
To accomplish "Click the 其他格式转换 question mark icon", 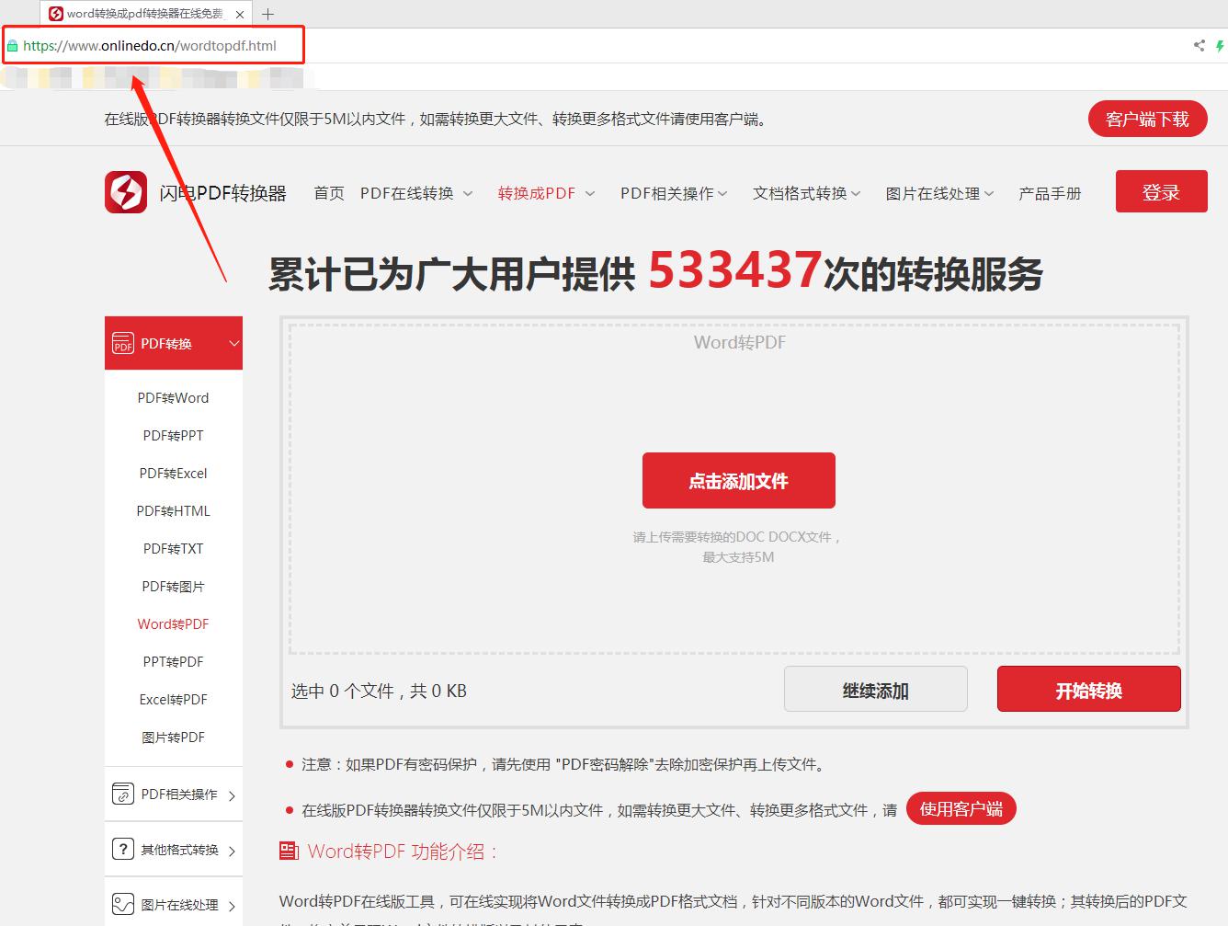I will [x=123, y=849].
